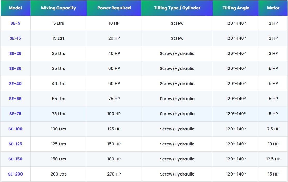Click the 200 Ltrs capacity cell
The width and height of the screenshot is (288, 182).
[59, 174]
